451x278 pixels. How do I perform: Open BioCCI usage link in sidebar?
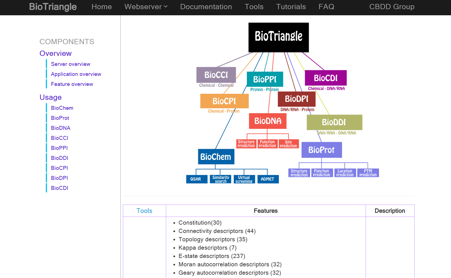(x=59, y=138)
